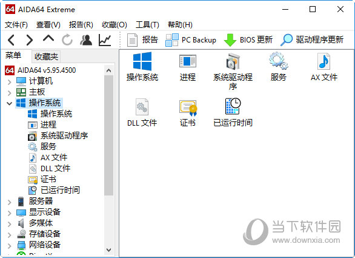Open the user icon in the toolbar
Screen dimensions: 355x258
(86, 40)
